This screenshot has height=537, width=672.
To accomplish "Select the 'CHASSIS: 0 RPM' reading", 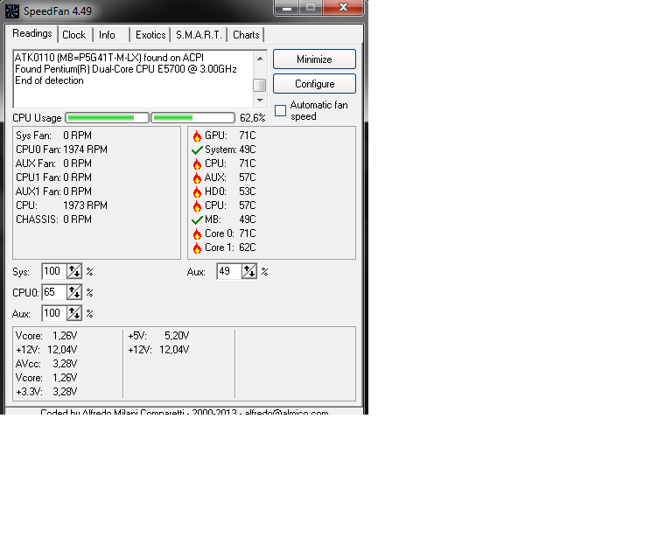I will [53, 220].
